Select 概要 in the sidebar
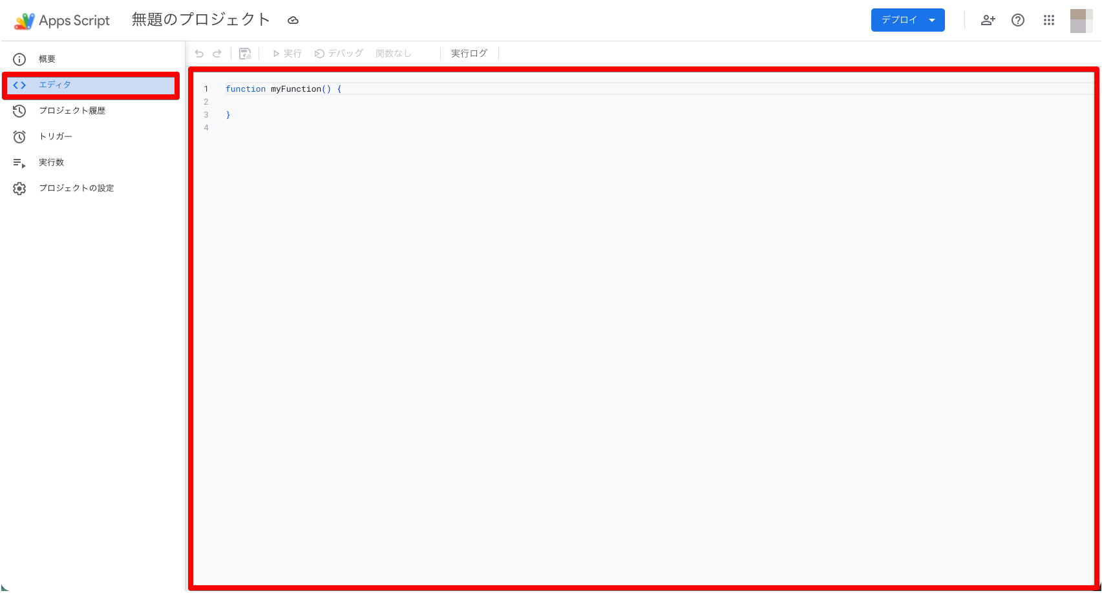 tap(47, 59)
